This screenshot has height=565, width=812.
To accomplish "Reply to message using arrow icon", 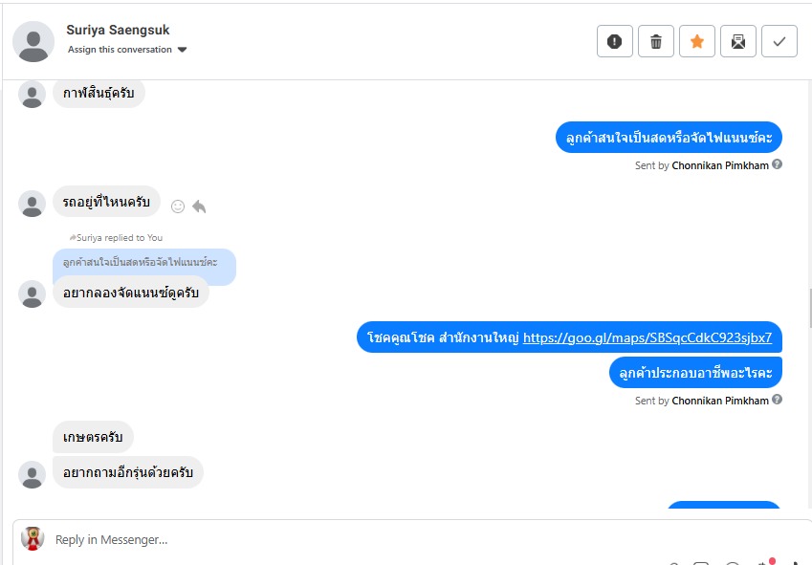I will [199, 206].
